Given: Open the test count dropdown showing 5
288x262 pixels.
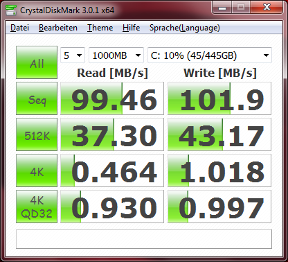Looking at the screenshot, I should click(73, 55).
